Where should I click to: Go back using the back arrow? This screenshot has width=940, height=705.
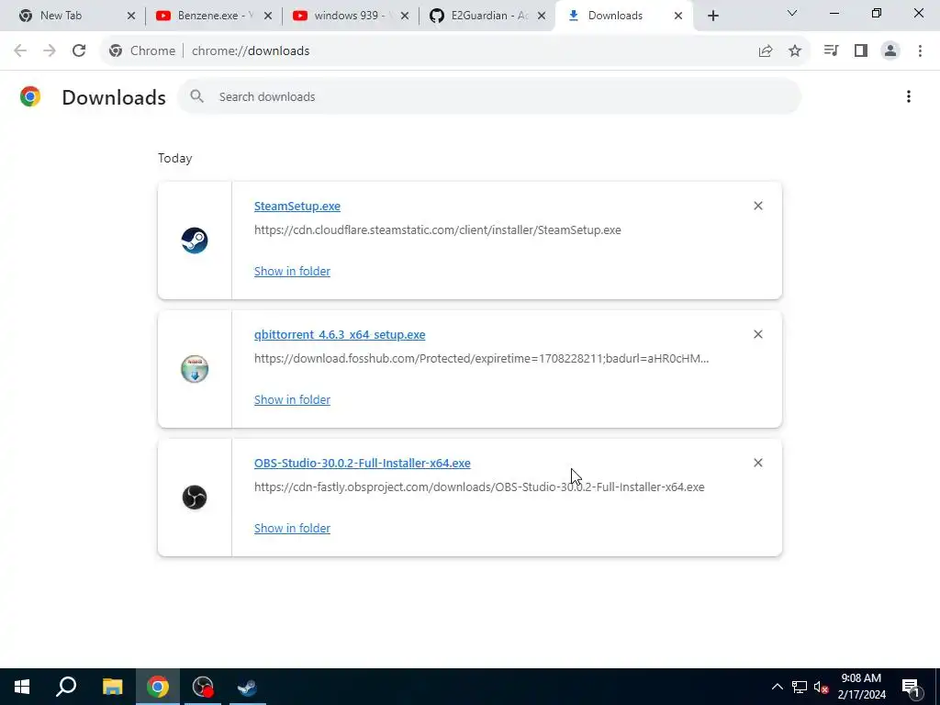20,50
